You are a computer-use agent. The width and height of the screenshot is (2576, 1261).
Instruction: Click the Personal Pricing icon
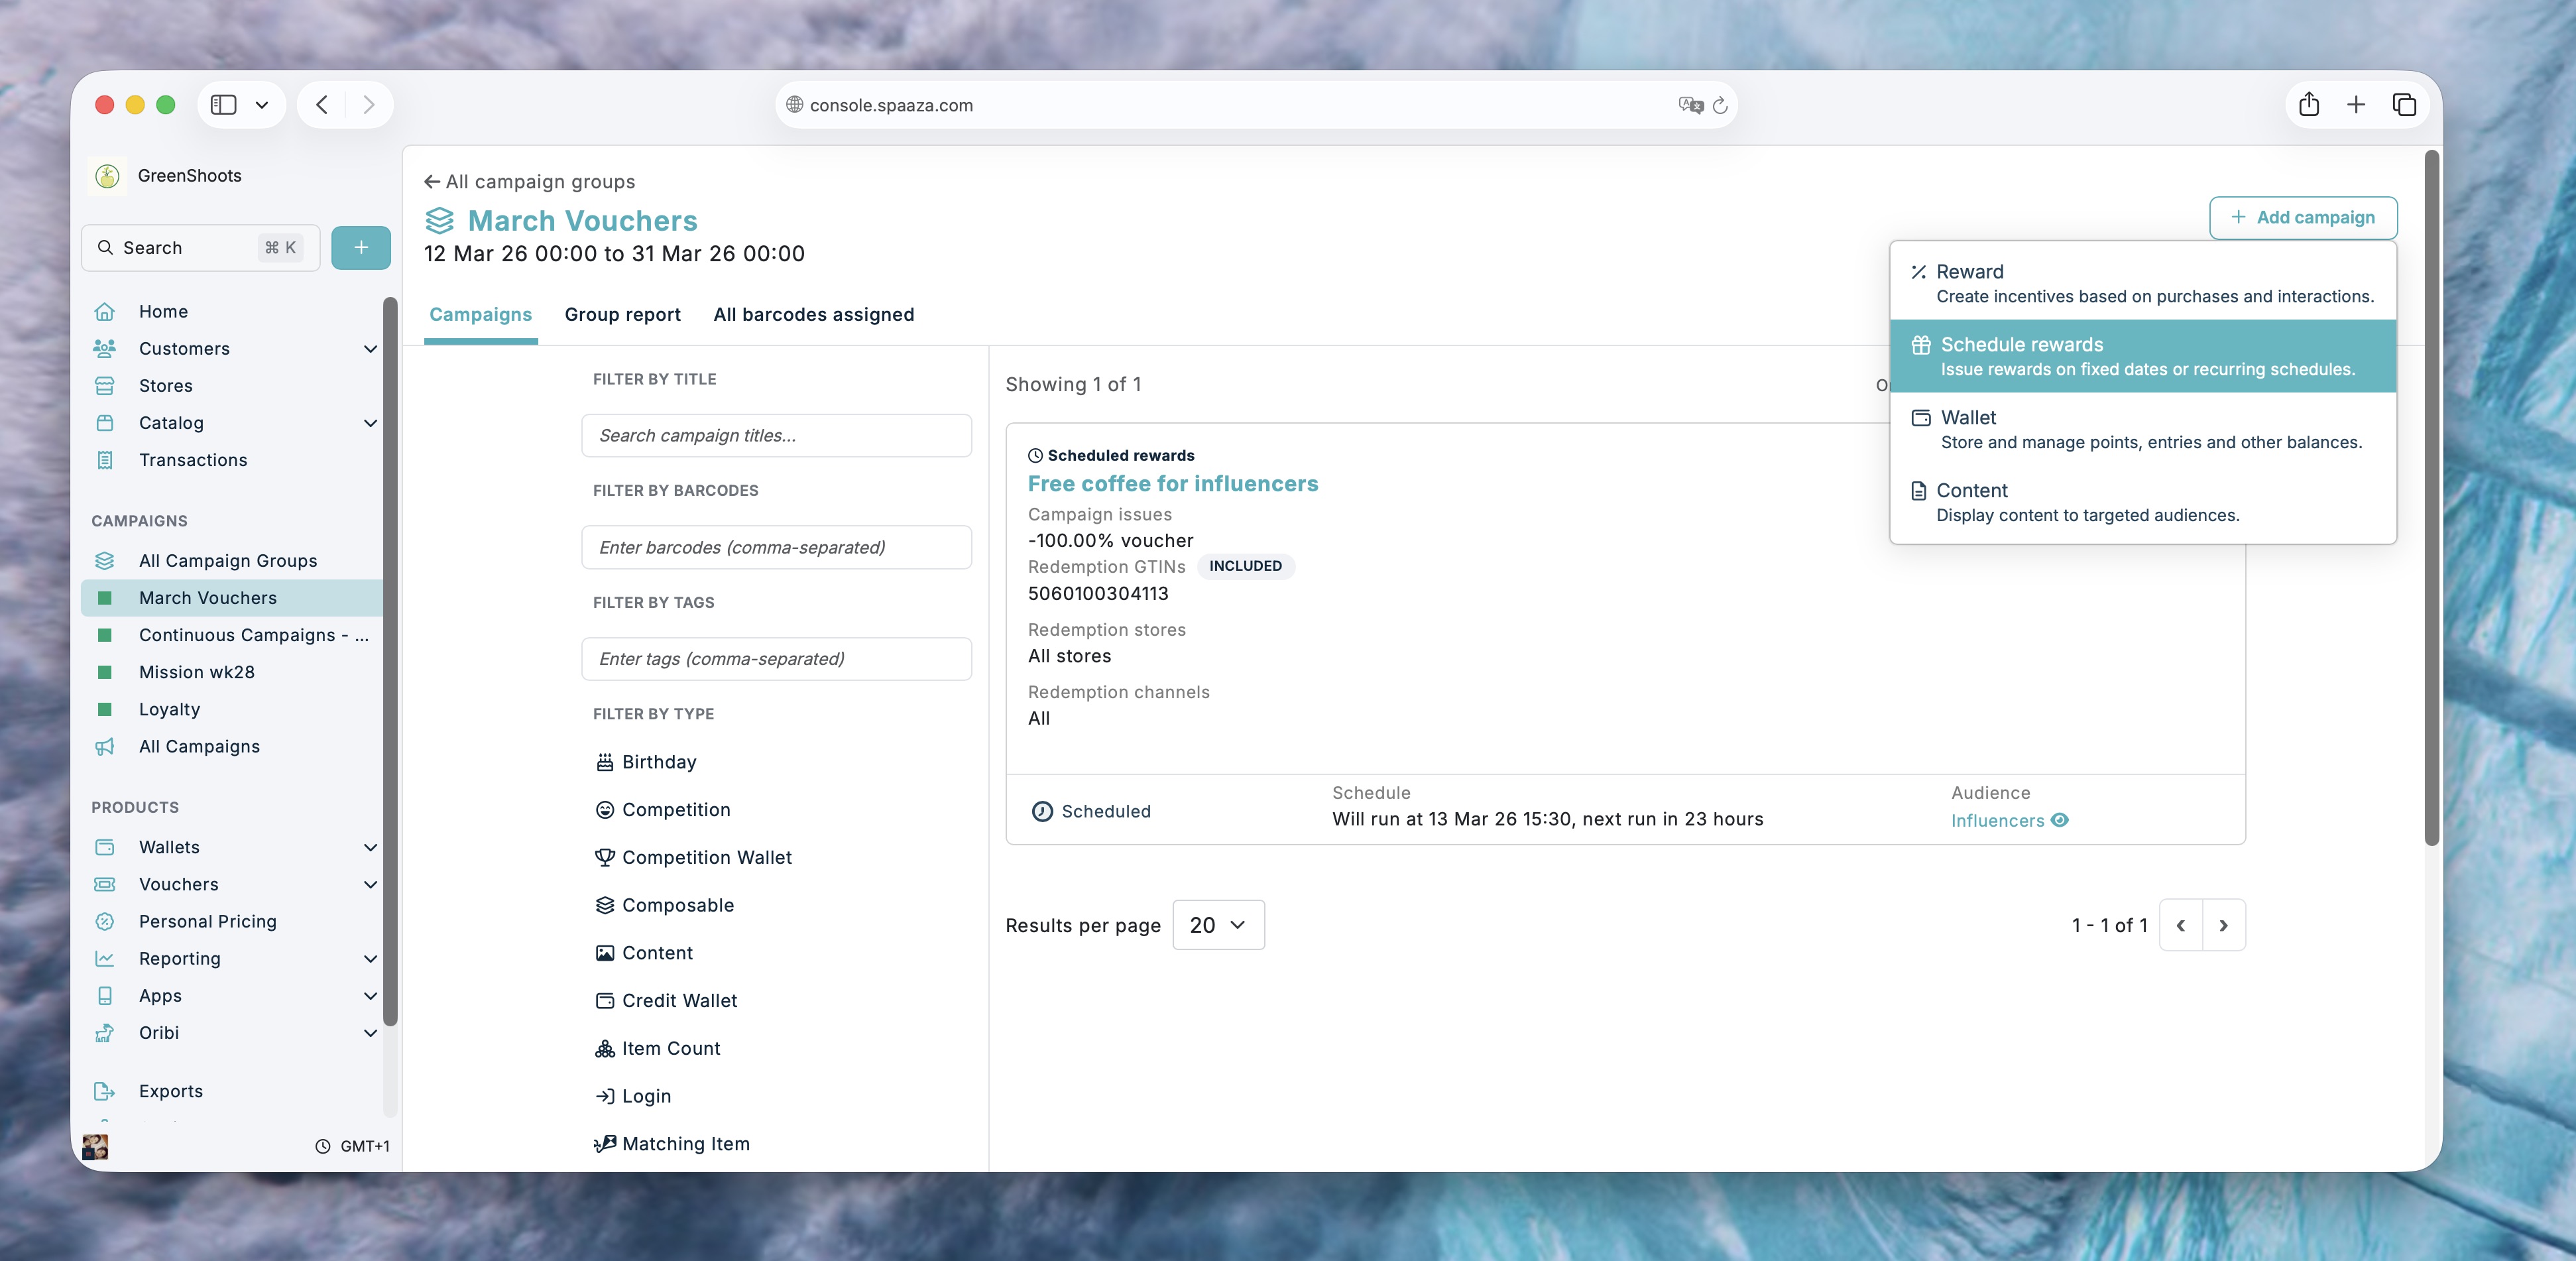pyautogui.click(x=105, y=922)
